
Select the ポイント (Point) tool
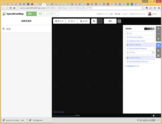coord(59,21)
